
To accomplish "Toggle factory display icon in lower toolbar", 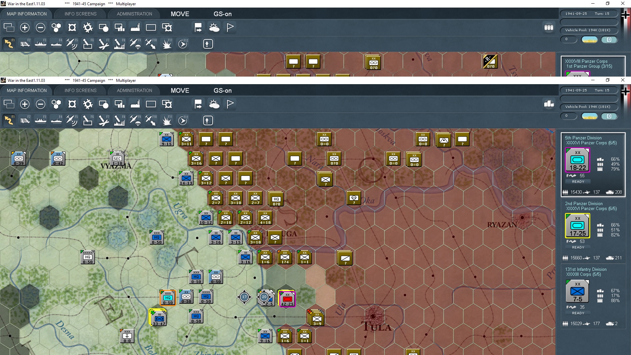I will pyautogui.click(x=135, y=104).
